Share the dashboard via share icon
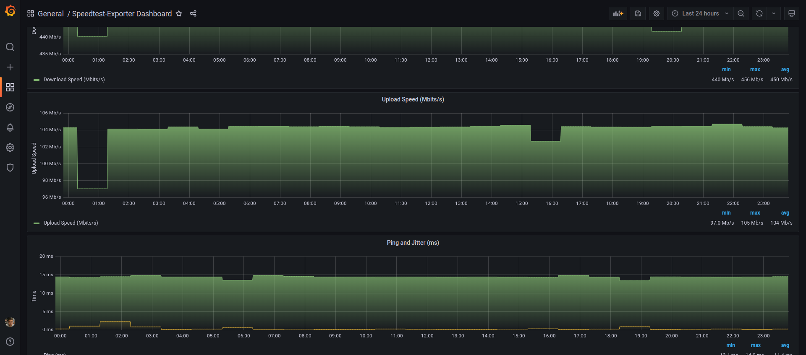806x355 pixels. pyautogui.click(x=193, y=13)
